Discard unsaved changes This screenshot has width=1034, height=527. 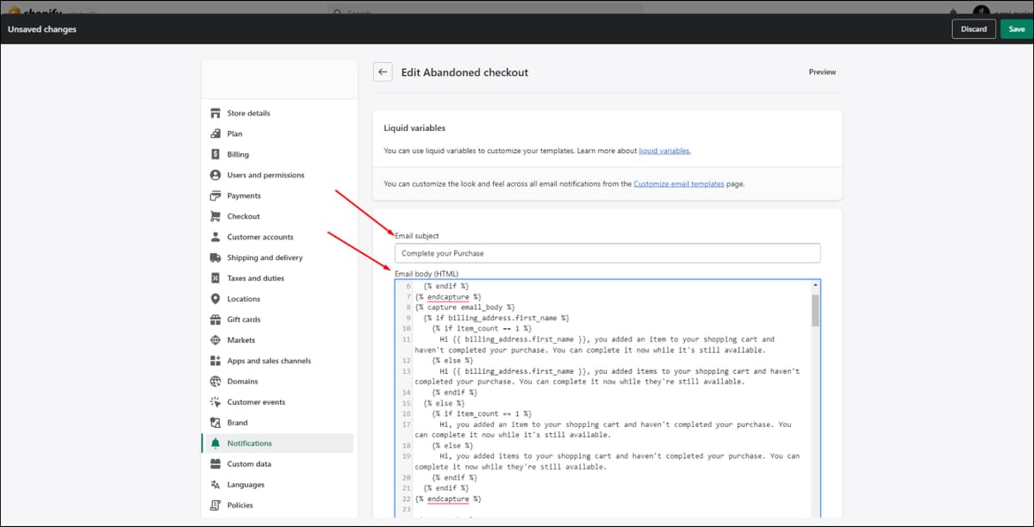974,29
